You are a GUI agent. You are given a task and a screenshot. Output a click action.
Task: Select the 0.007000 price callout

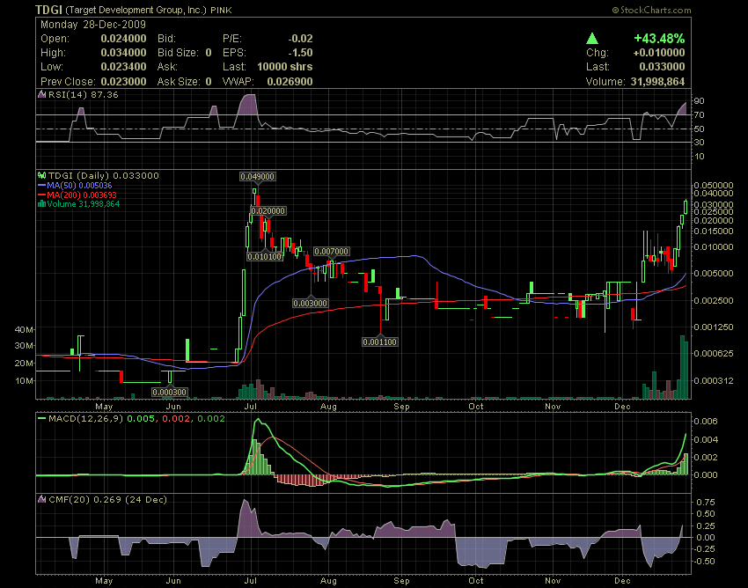(x=332, y=252)
